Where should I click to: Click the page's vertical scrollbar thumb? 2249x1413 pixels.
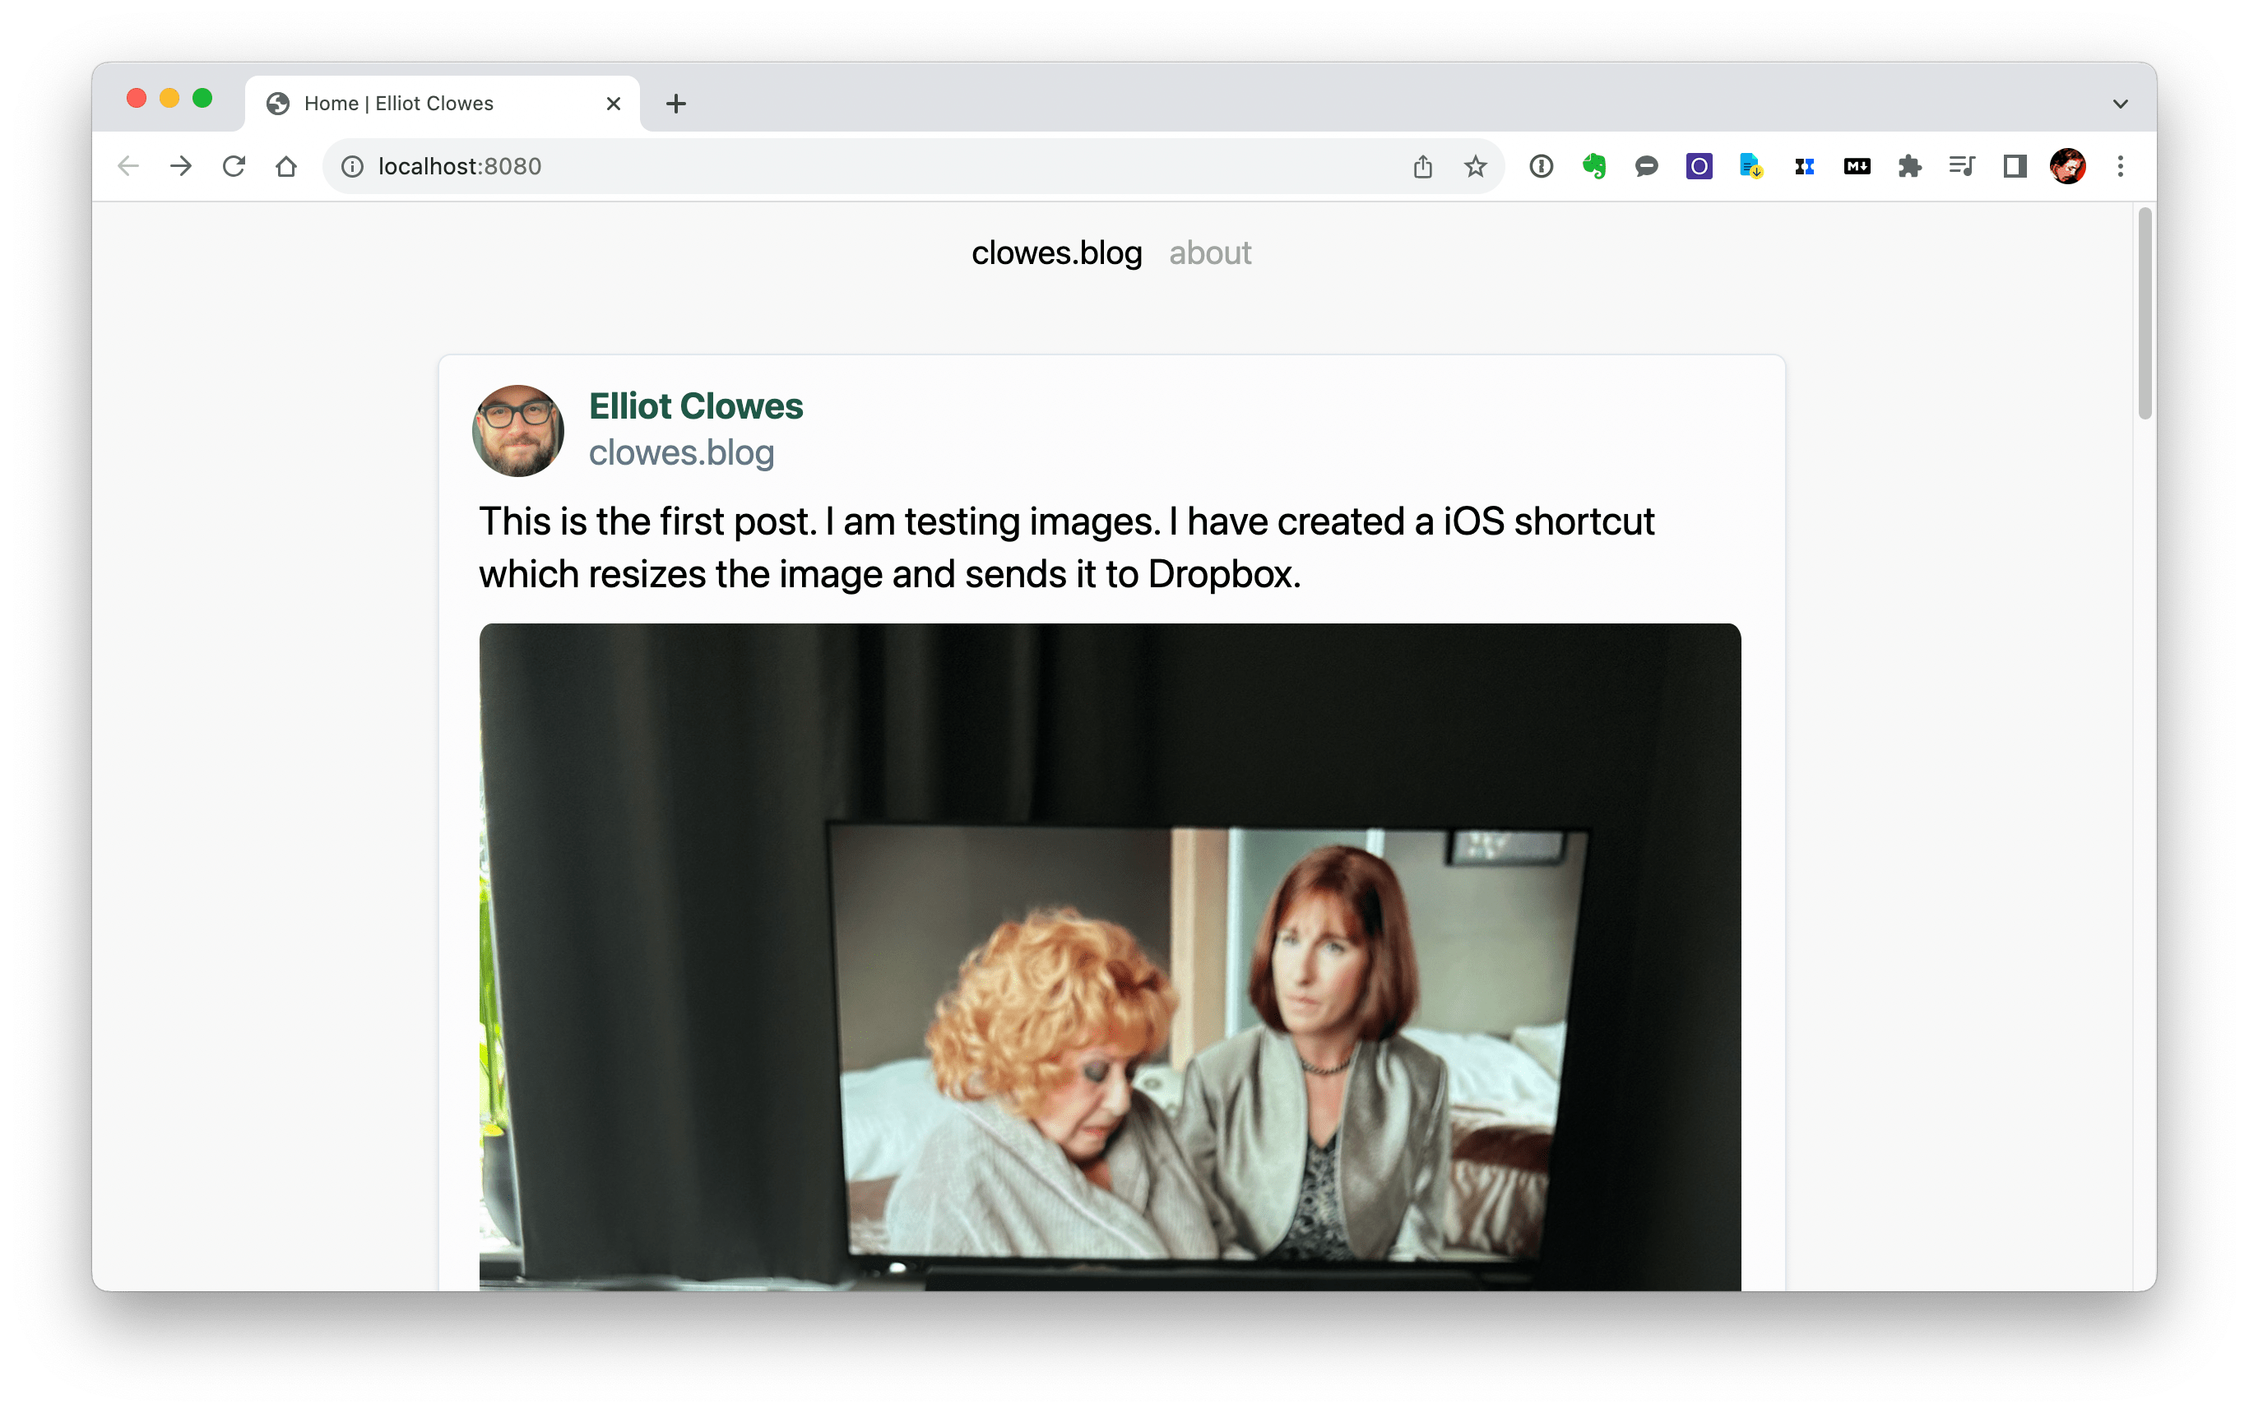pos(2145,313)
